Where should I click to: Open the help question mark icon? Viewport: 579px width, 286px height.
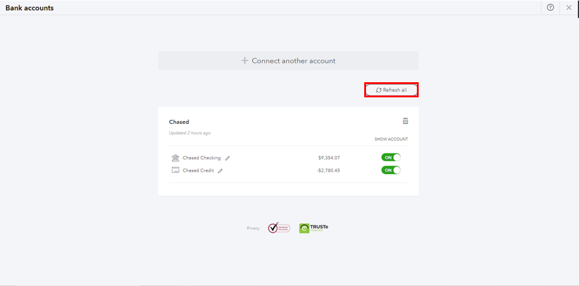[550, 7]
